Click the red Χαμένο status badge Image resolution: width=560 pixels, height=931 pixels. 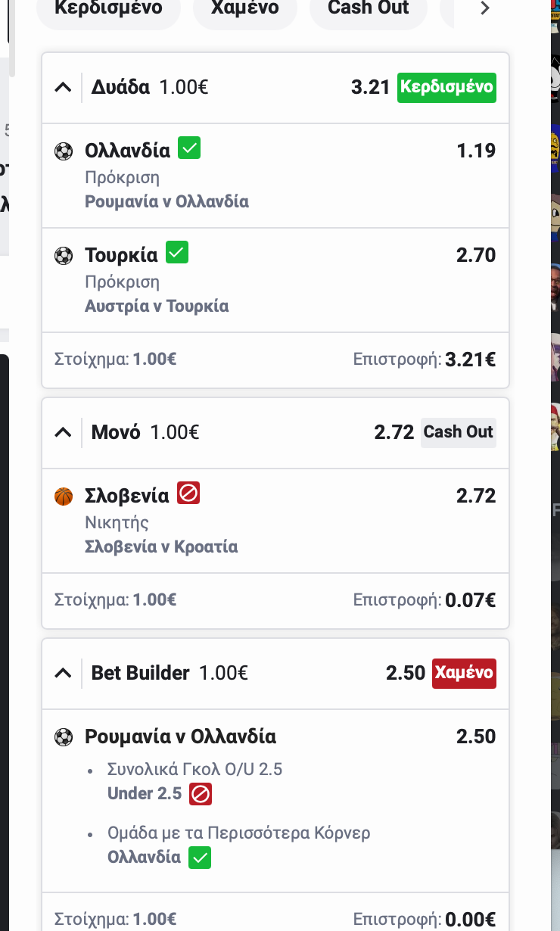(x=464, y=673)
